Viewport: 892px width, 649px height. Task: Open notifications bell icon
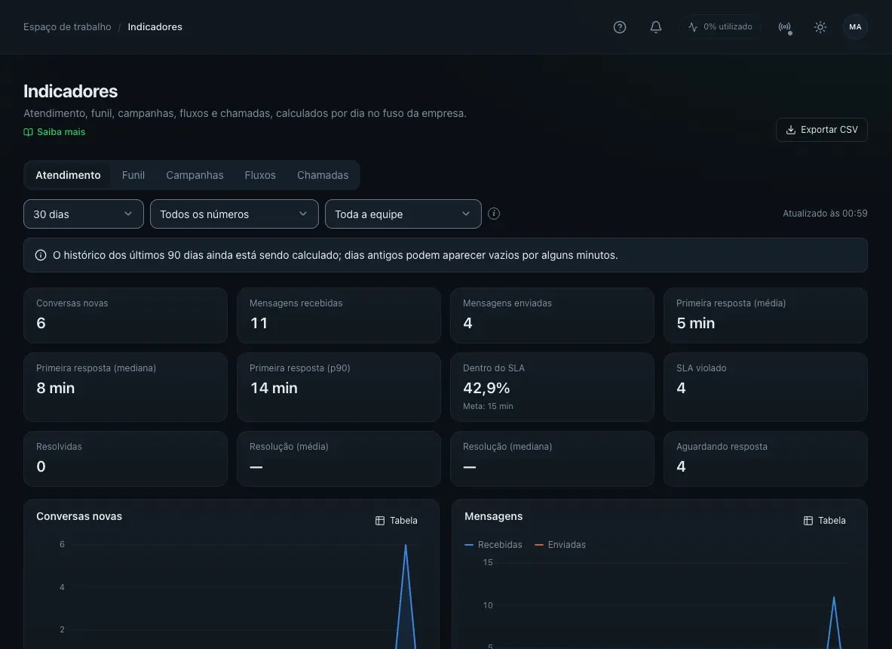point(655,26)
